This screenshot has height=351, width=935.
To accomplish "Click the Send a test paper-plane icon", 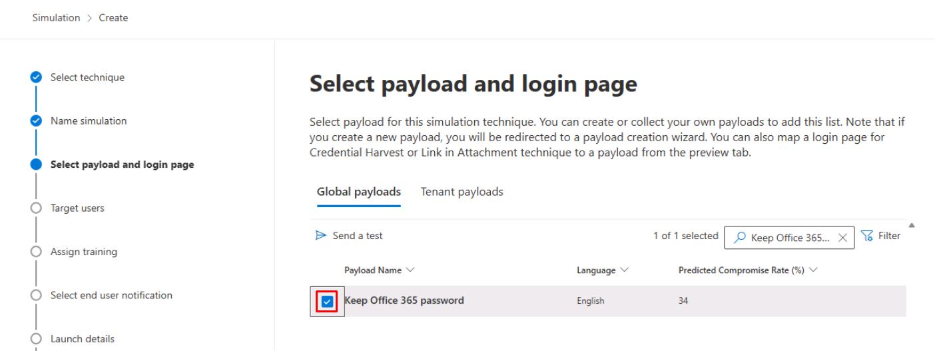I will (x=321, y=236).
